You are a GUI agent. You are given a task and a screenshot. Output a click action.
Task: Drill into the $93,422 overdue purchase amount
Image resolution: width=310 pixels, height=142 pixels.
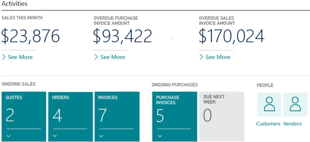click(123, 36)
